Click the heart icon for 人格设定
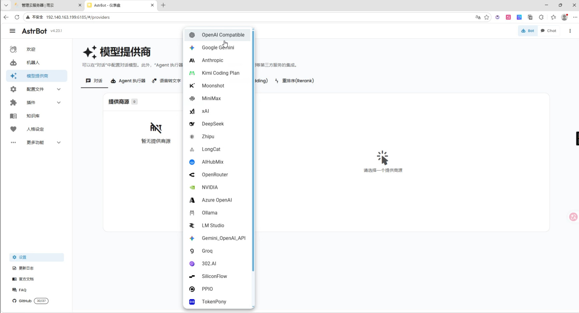 point(13,129)
